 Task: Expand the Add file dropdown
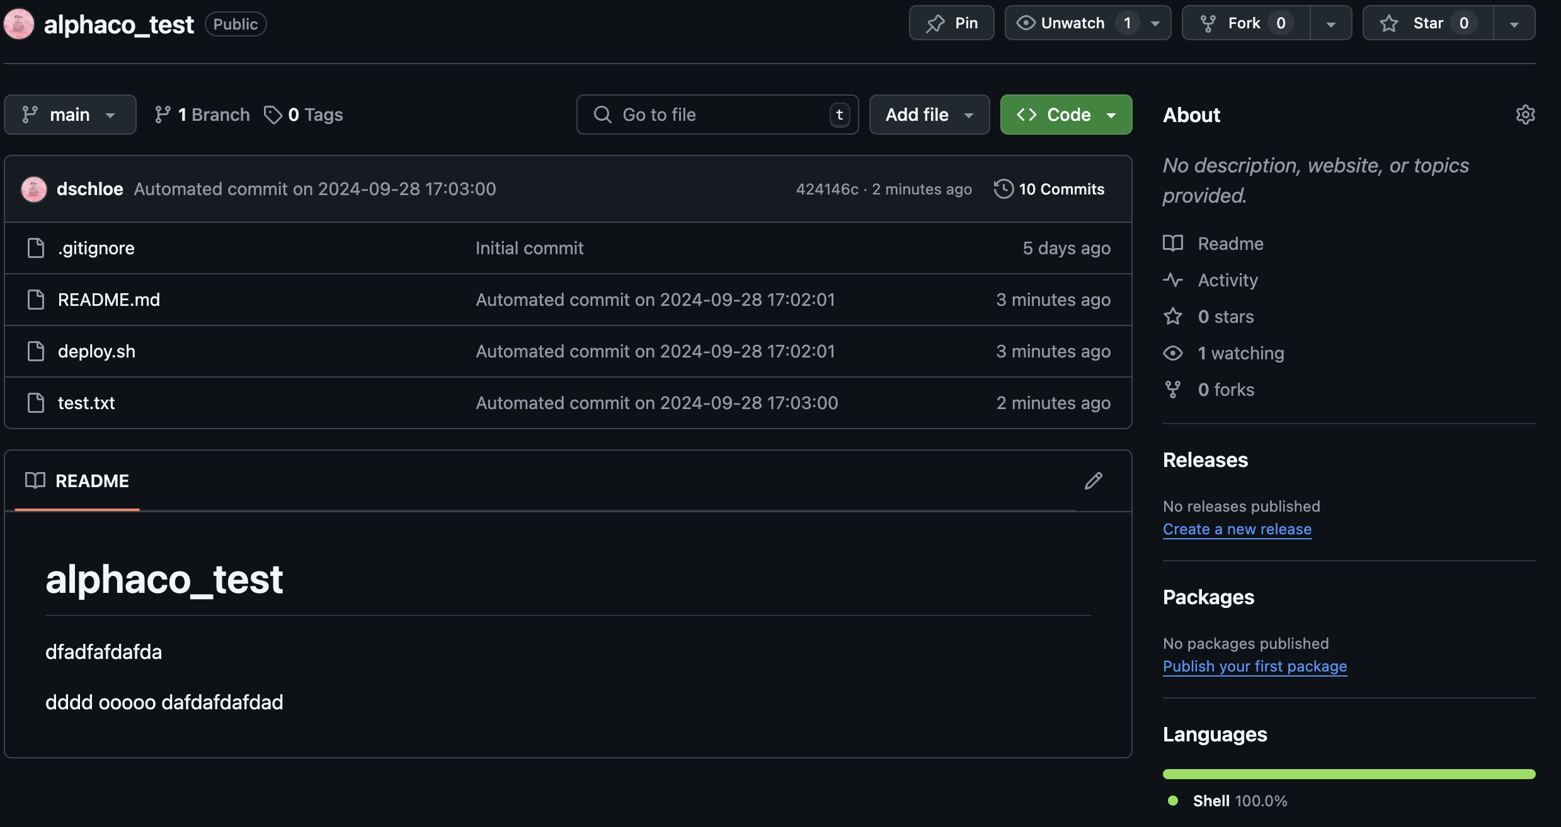[929, 115]
